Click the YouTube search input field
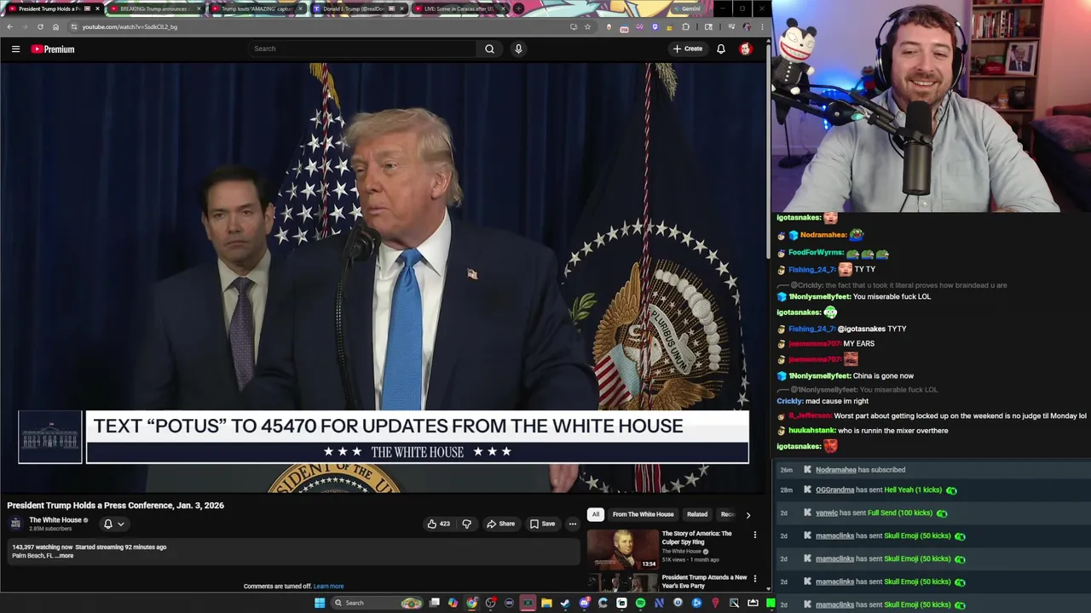The width and height of the screenshot is (1091, 613). coord(362,49)
